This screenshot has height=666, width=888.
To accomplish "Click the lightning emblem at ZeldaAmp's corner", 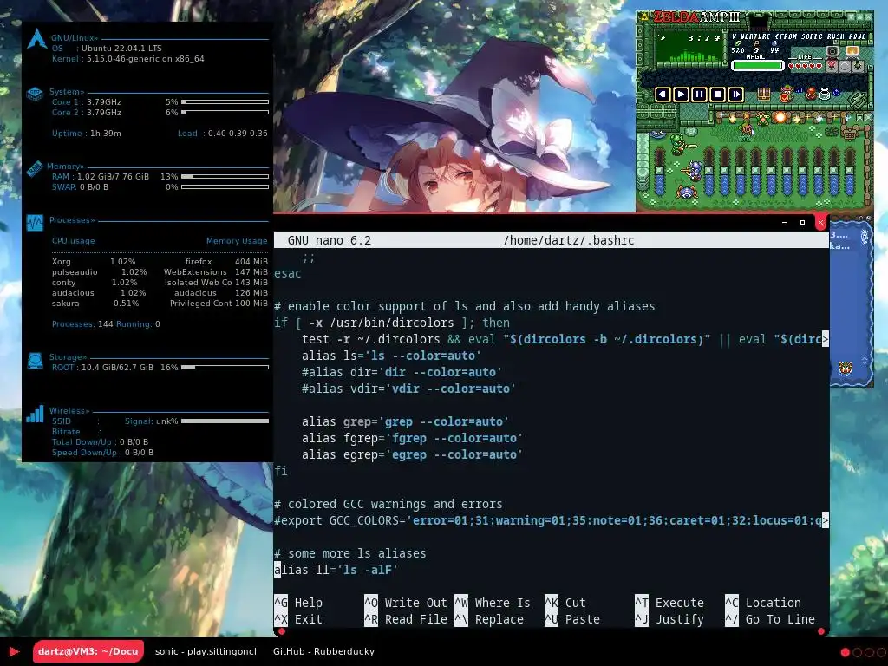I will (857, 99).
